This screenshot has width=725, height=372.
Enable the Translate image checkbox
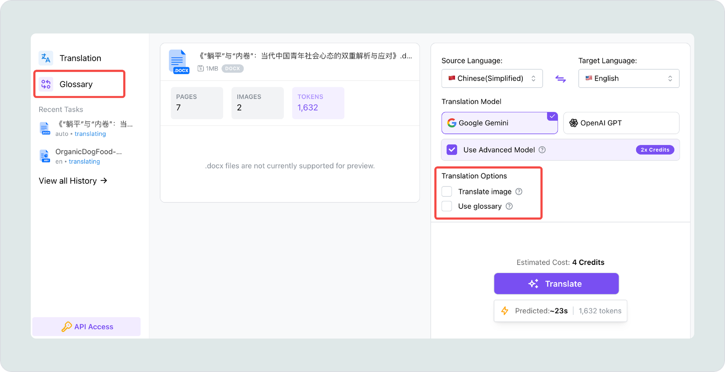tap(447, 191)
